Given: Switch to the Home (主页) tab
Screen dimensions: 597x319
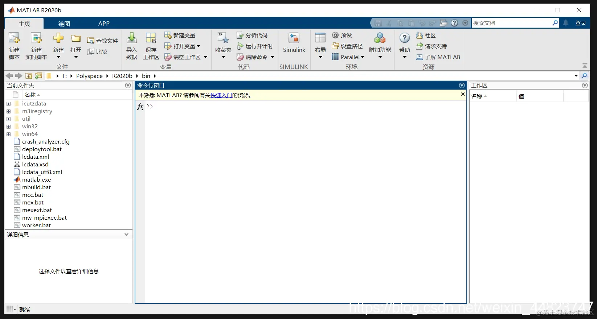Looking at the screenshot, I should coord(24,24).
